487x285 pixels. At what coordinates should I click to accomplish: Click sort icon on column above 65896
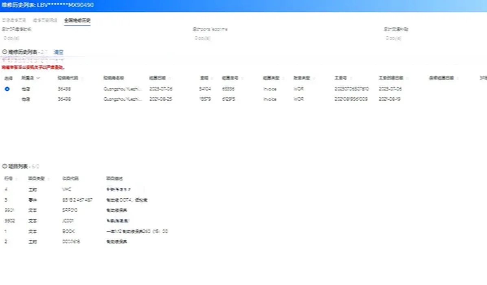242,78
